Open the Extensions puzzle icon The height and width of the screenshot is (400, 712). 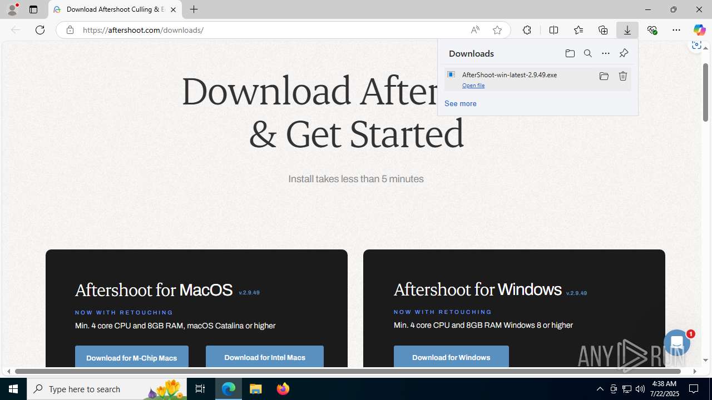pos(527,30)
